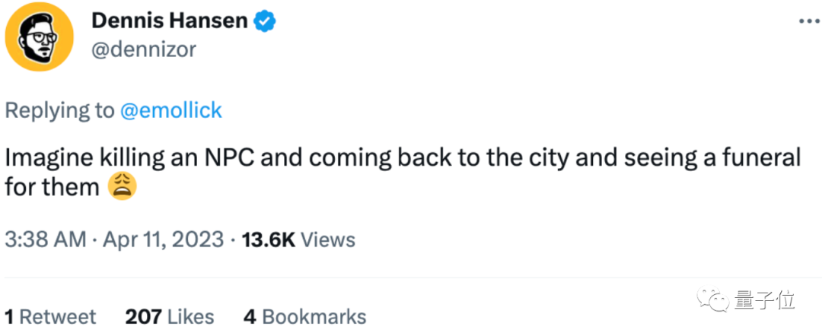The image size is (822, 336).
Task: Click the blue verified checkmark badge
Action: click(264, 21)
